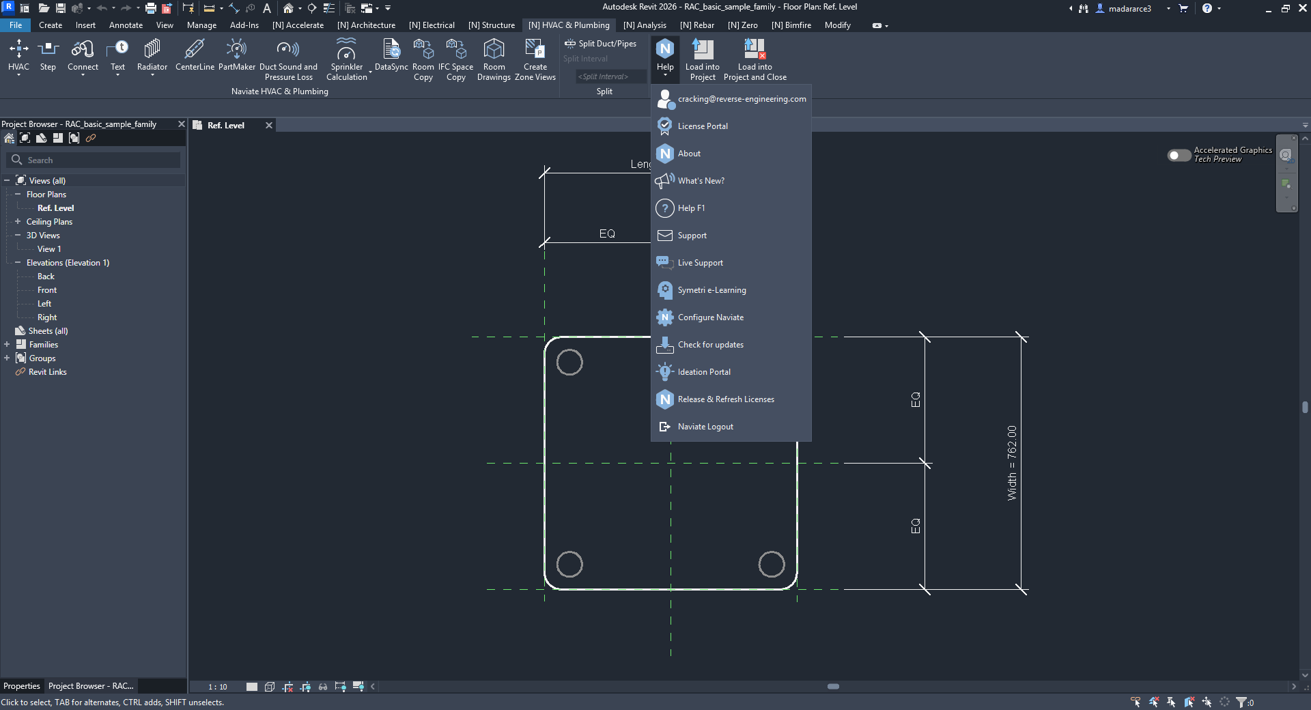Click the Thin Lines icon in quick access toolbar
Image resolution: width=1311 pixels, height=710 pixels.
click(x=328, y=8)
